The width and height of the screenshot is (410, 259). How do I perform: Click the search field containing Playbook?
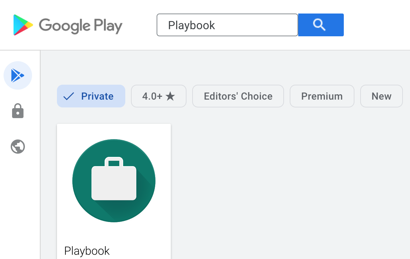pyautogui.click(x=227, y=25)
